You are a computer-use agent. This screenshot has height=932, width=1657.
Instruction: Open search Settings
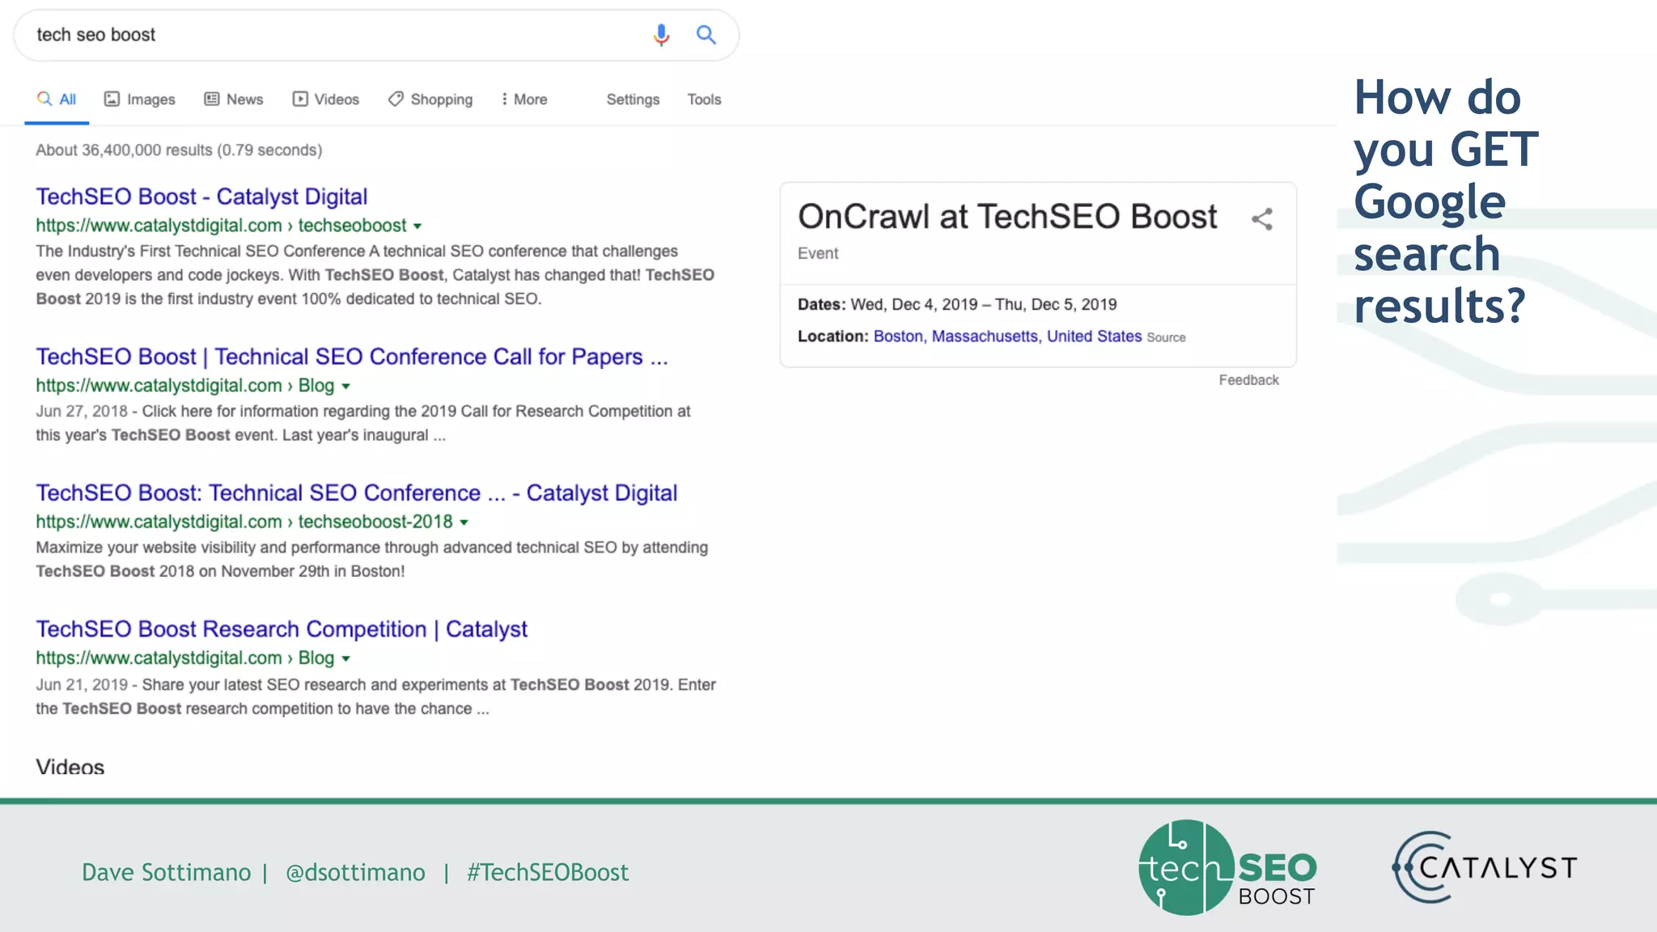click(x=633, y=99)
